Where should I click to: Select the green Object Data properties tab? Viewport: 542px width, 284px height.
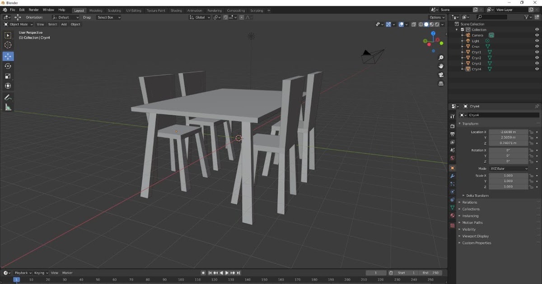coord(452,207)
